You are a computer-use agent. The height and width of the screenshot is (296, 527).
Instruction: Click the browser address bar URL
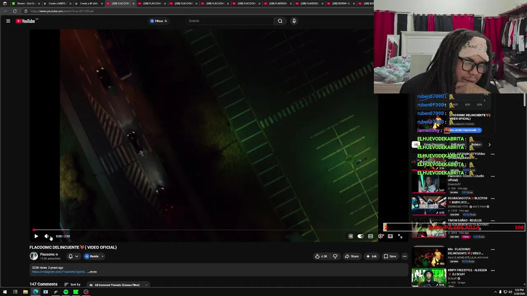[62, 11]
